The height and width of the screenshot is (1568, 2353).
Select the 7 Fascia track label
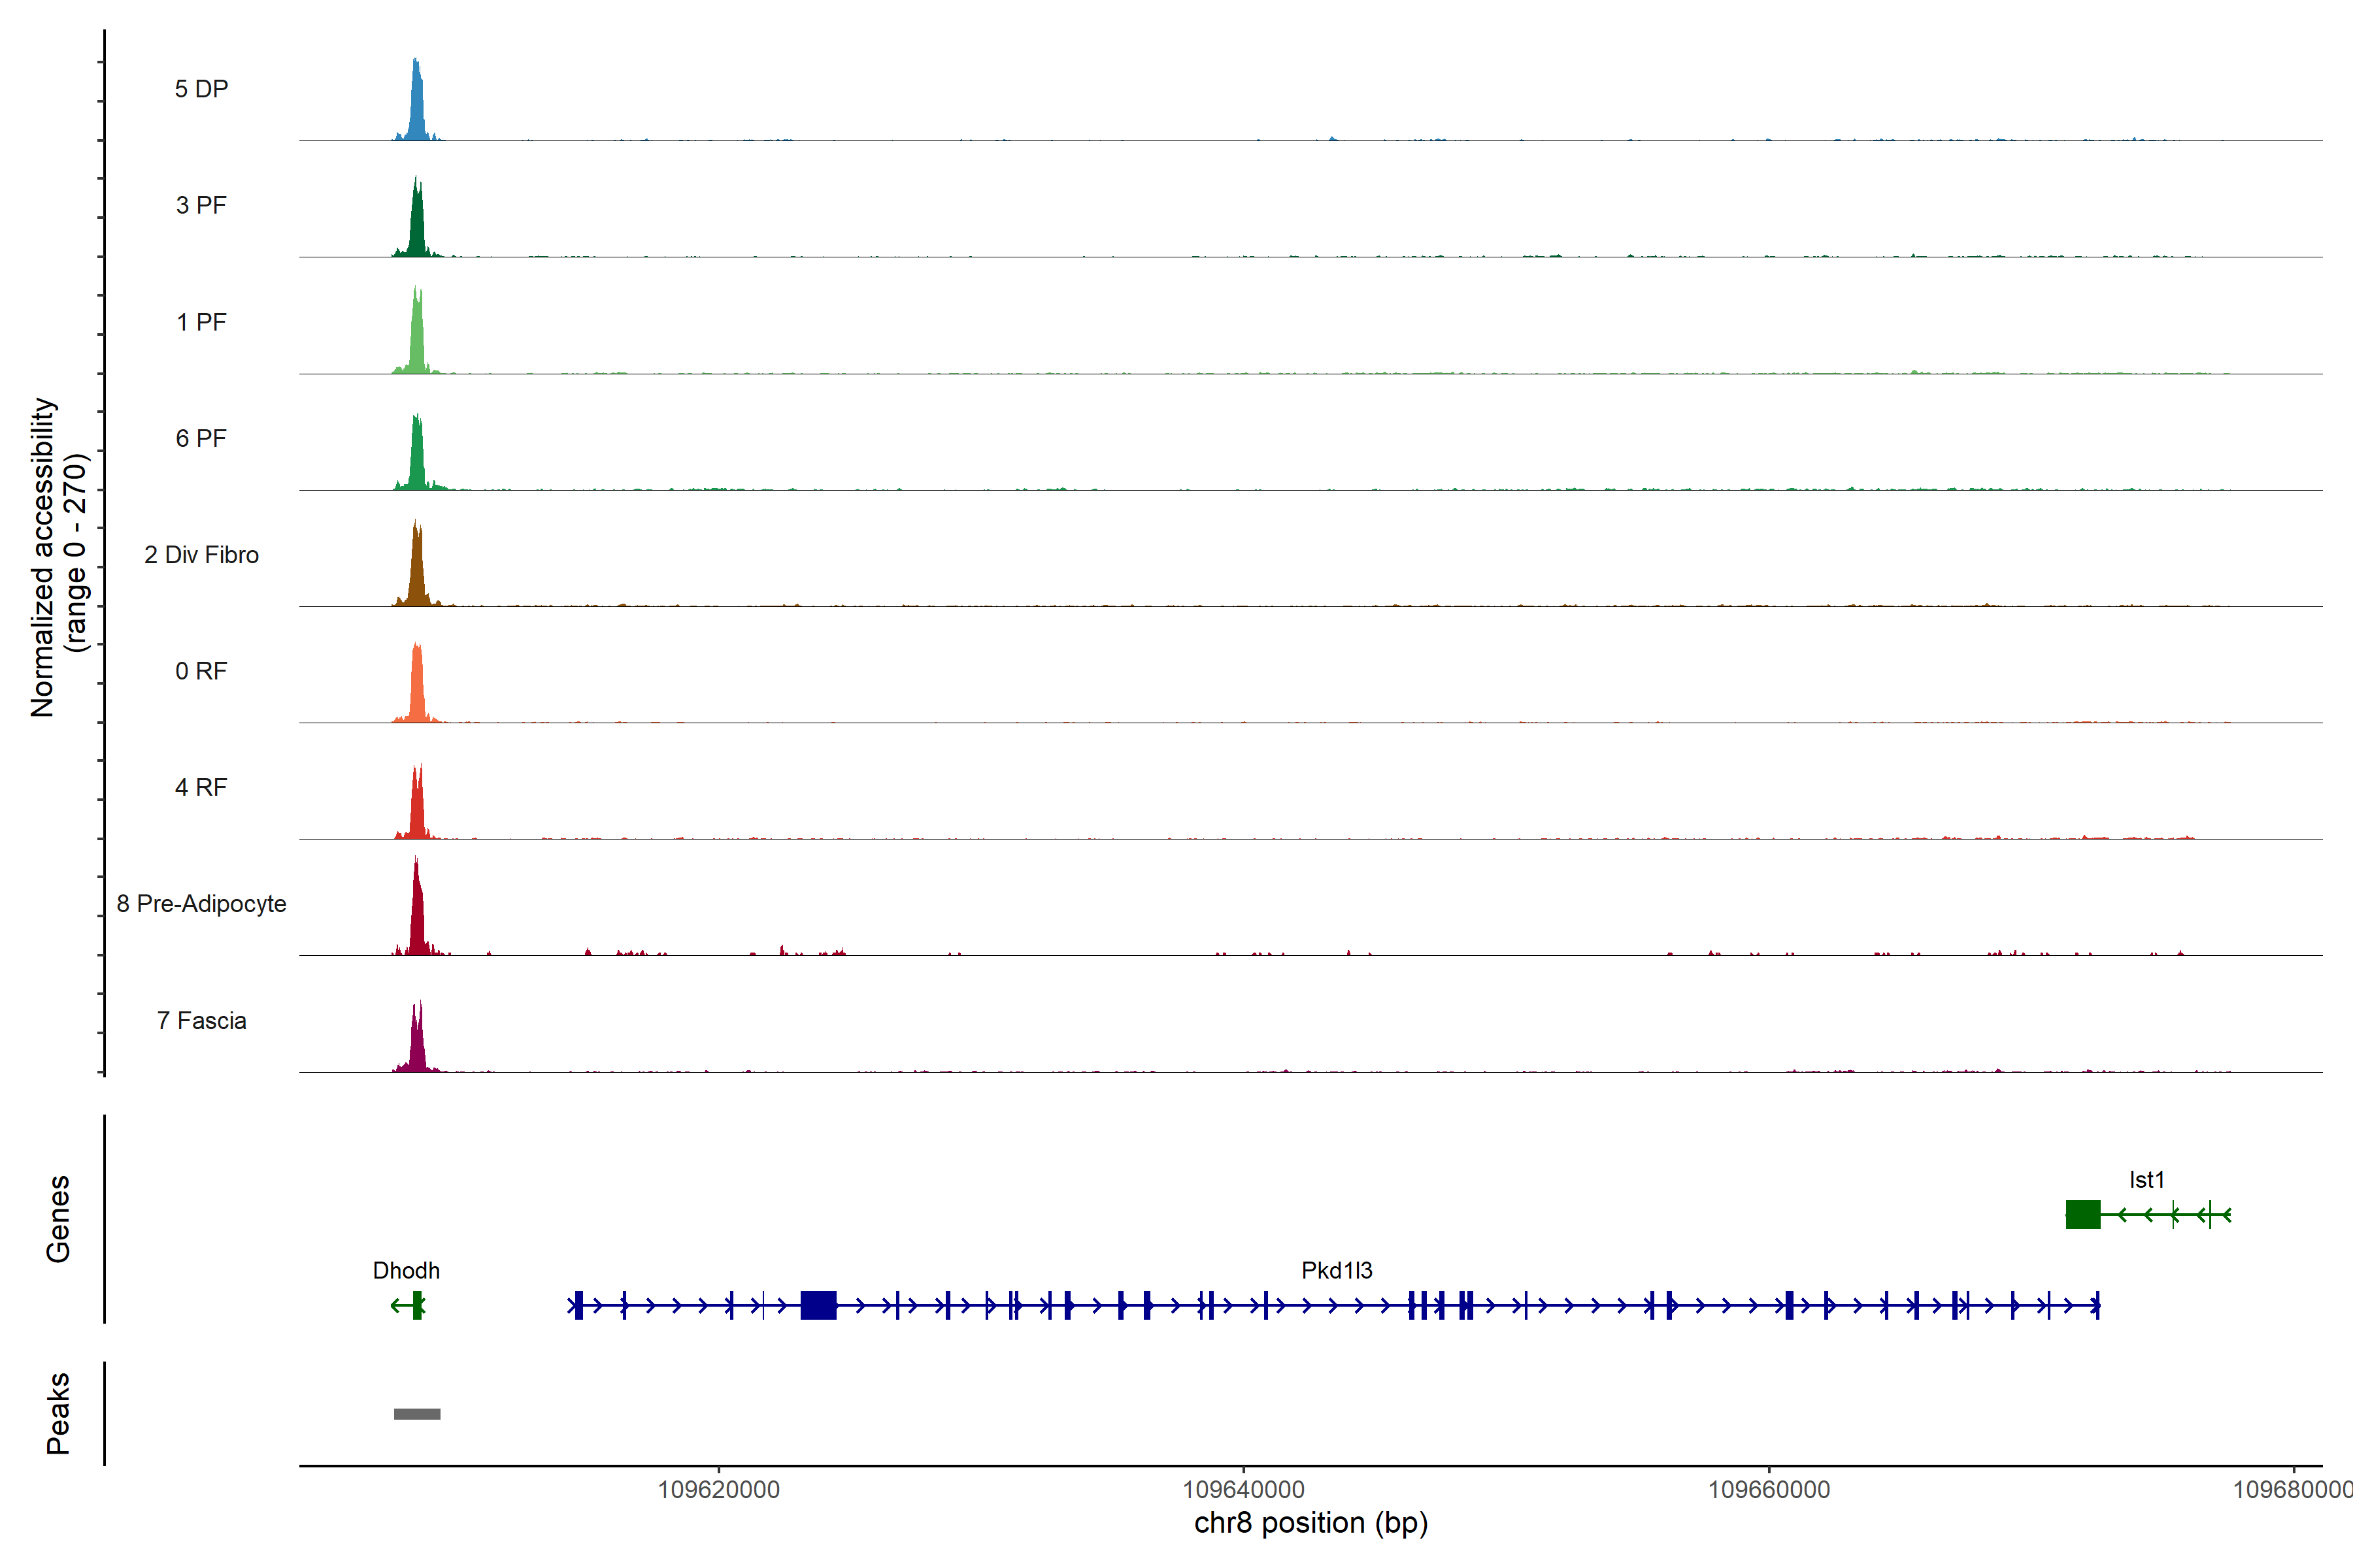click(201, 1020)
